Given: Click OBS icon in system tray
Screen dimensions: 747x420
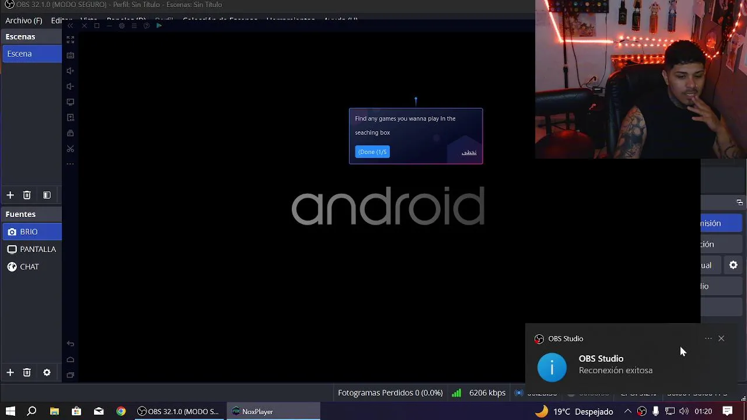Looking at the screenshot, I should (642, 411).
